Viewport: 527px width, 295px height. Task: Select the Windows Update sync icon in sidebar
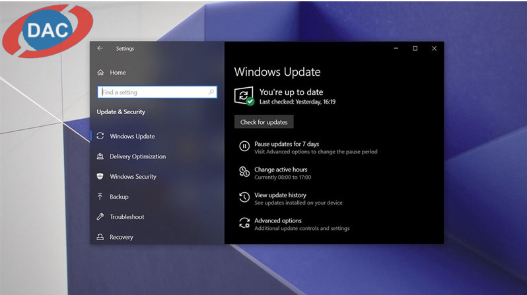(x=100, y=136)
